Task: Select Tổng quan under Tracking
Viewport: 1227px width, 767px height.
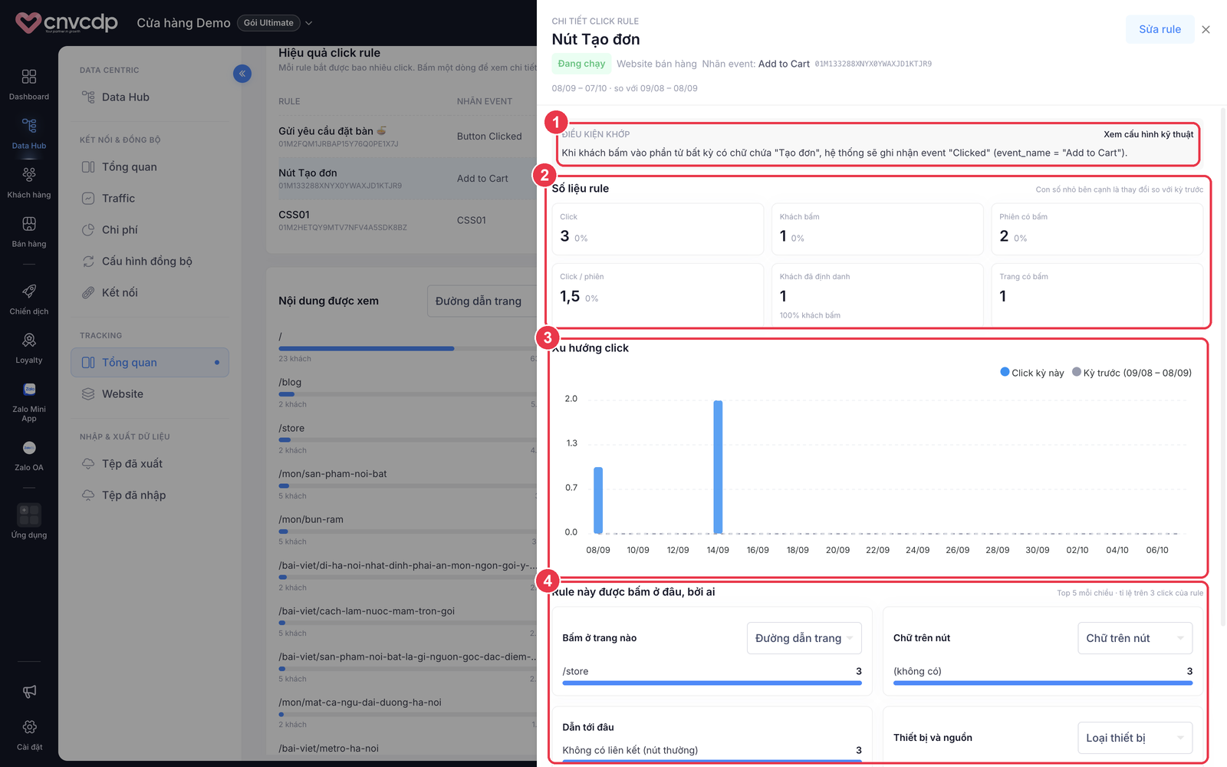Action: pos(150,363)
